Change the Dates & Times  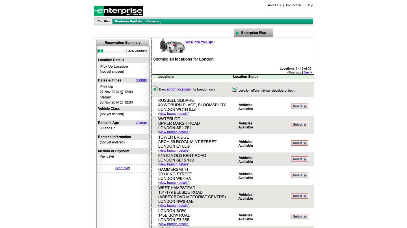click(141, 80)
